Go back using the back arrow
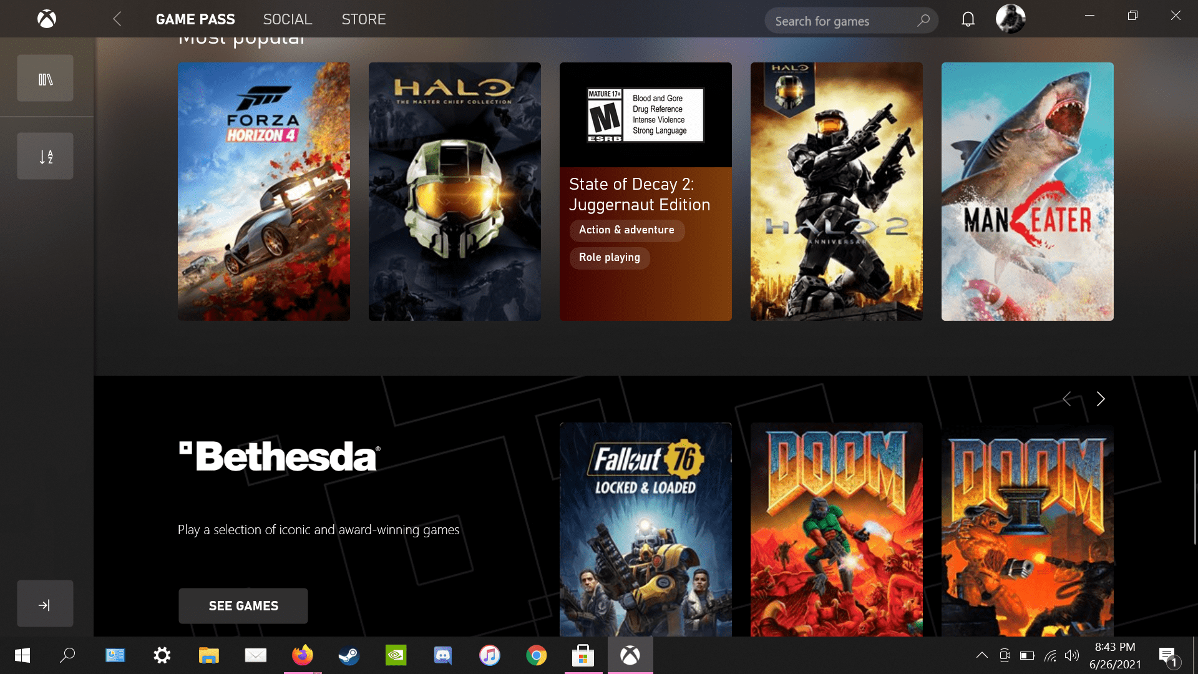Screen dimensions: 1198x674 click(117, 19)
